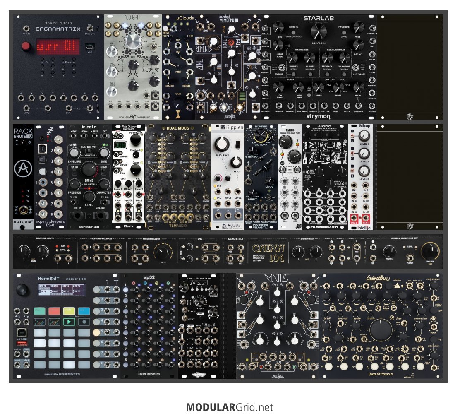Click the record button on Hermod+
The height and width of the screenshot is (416, 460).
tap(84, 322)
